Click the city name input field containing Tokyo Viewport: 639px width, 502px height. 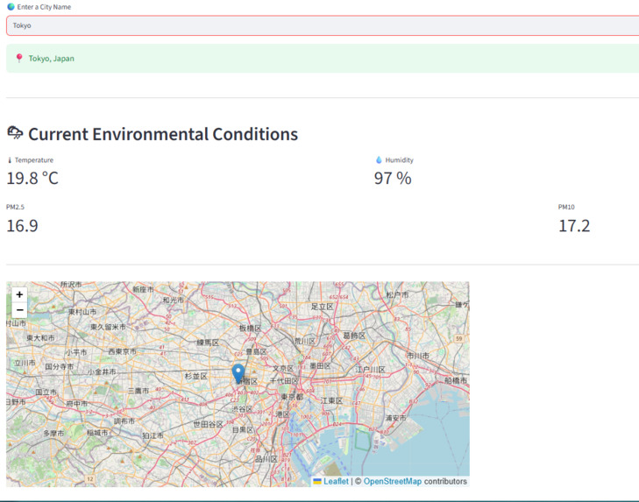[323, 25]
